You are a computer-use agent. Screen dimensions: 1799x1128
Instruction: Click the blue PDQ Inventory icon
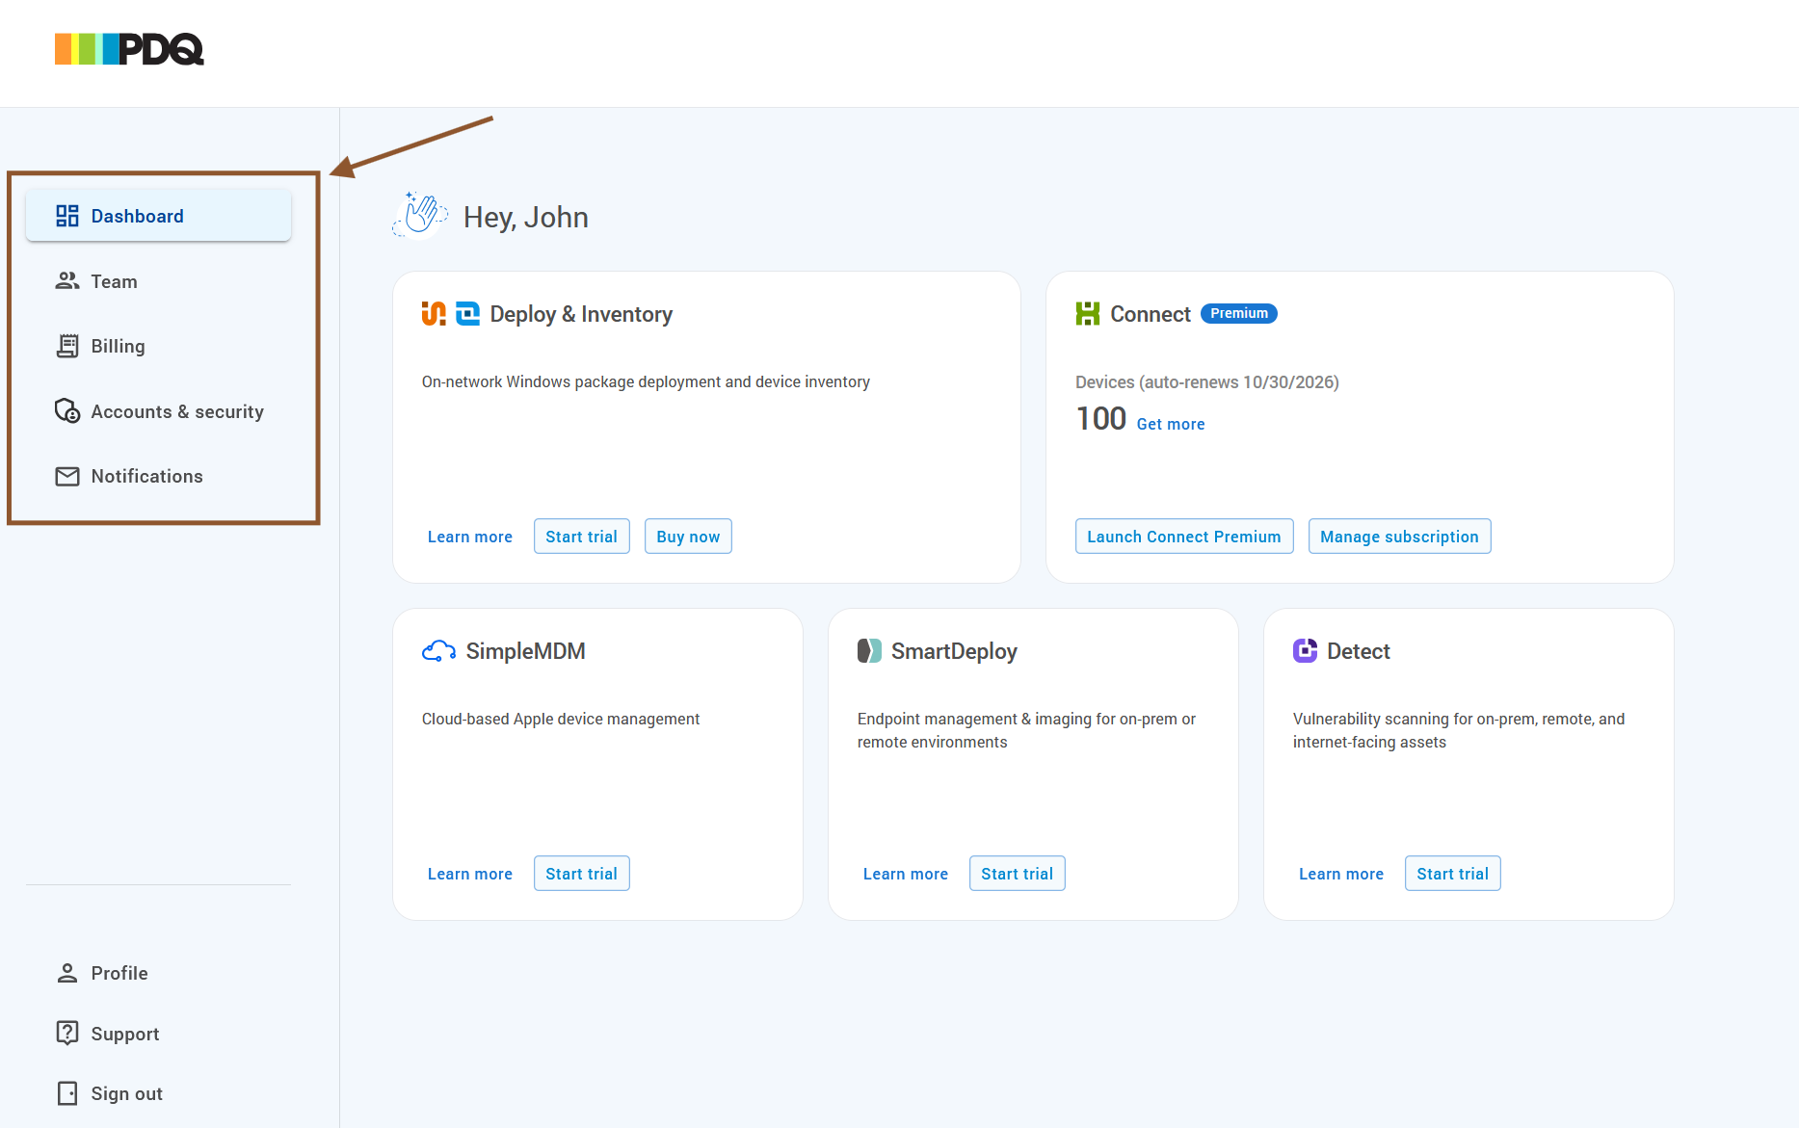tap(467, 314)
